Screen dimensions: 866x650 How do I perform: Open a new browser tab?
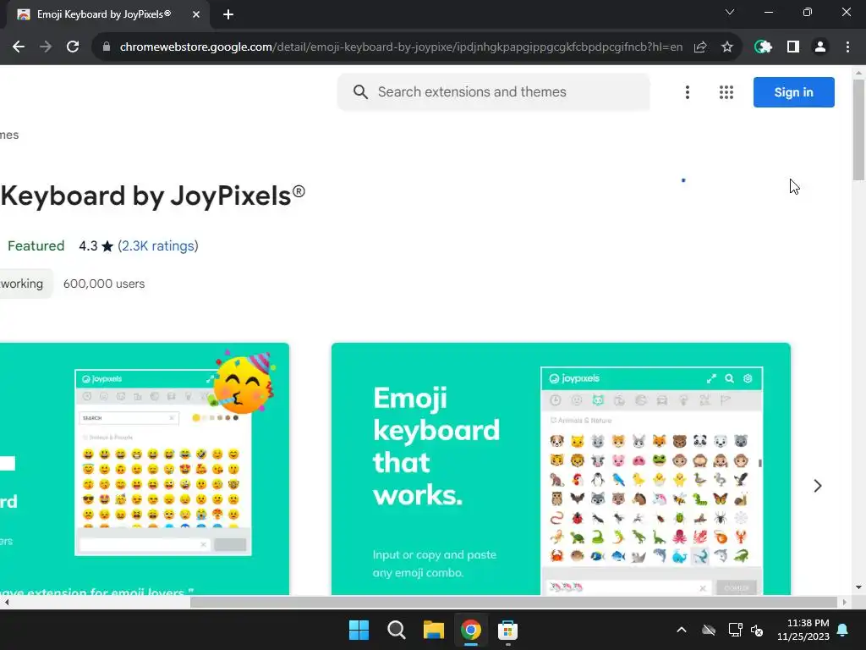pyautogui.click(x=228, y=15)
